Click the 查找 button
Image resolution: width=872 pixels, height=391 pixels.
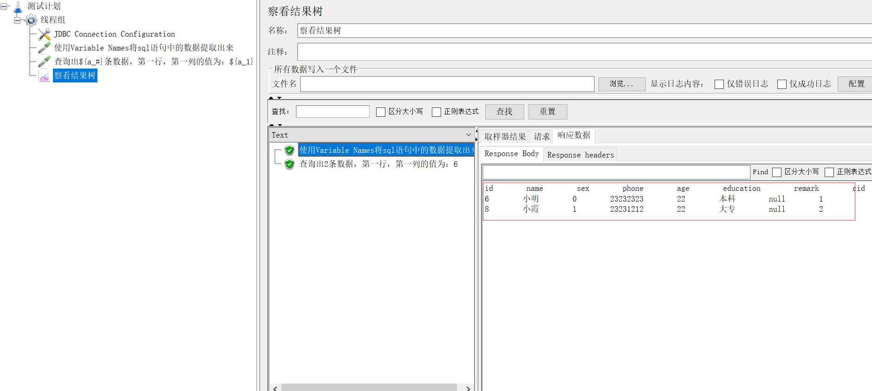click(x=505, y=112)
